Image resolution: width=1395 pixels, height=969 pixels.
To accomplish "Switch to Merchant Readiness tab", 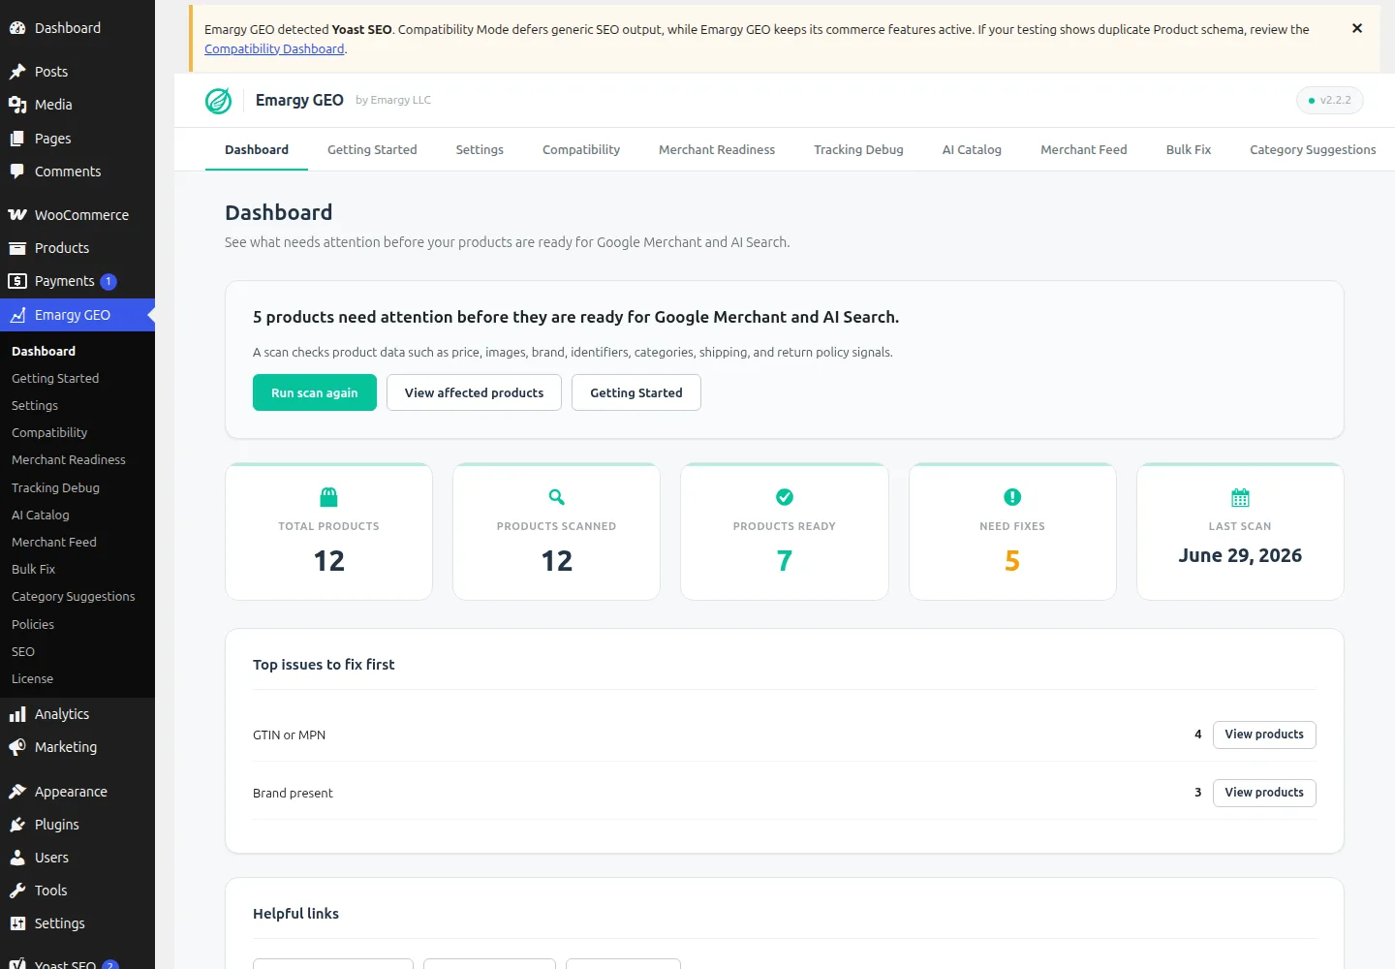I will (717, 149).
